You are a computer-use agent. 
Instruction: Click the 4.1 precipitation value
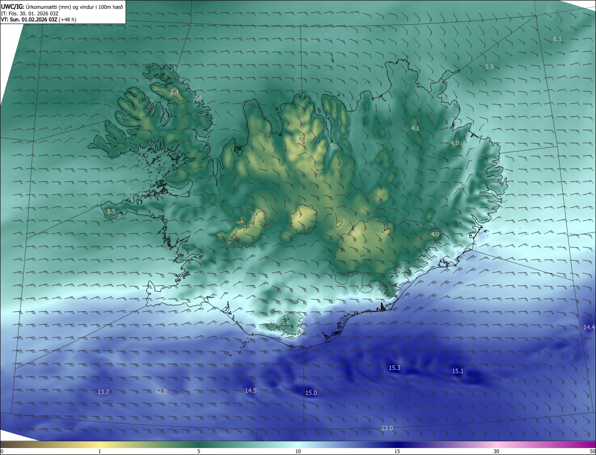(415, 128)
